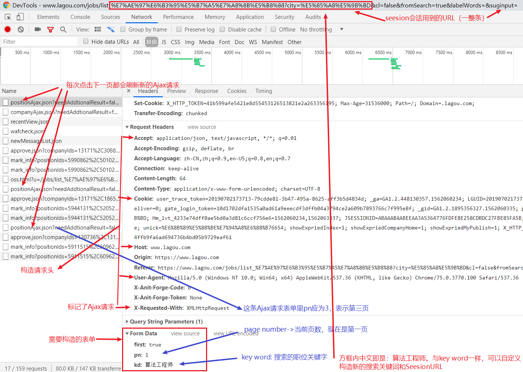Select the newMessageList.json row icon
523x372 pixels.
[6, 141]
